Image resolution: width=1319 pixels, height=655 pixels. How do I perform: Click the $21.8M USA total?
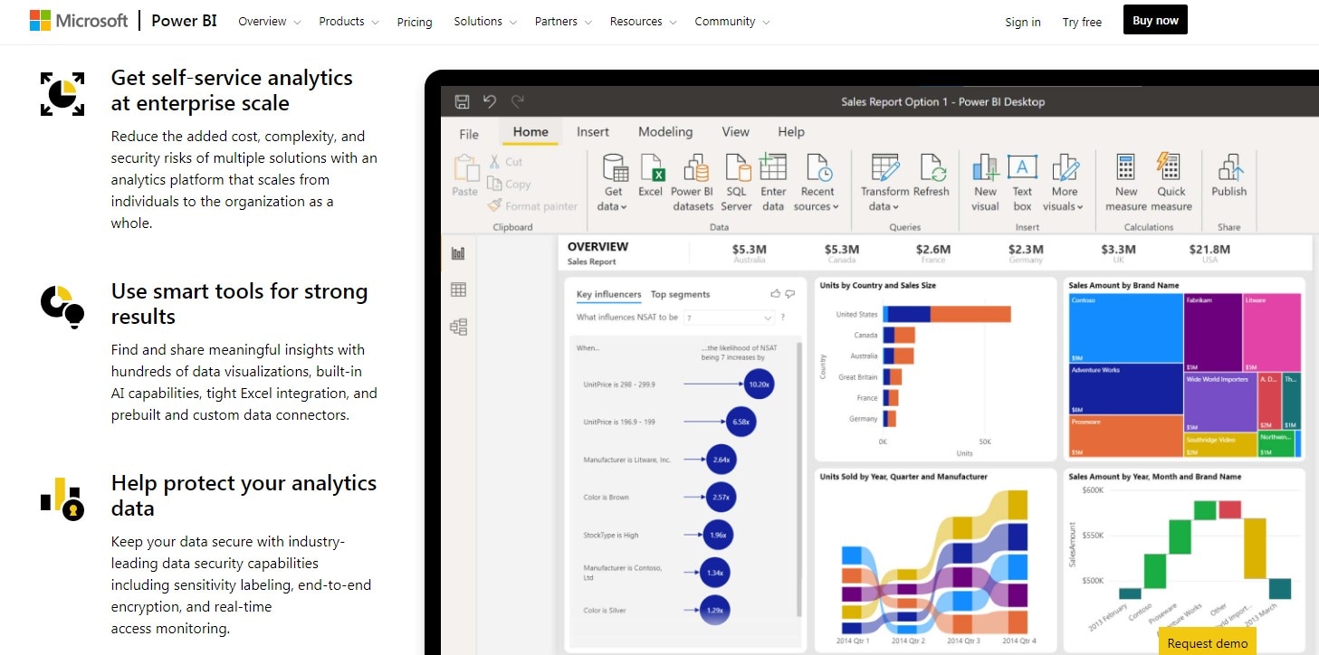click(1209, 252)
